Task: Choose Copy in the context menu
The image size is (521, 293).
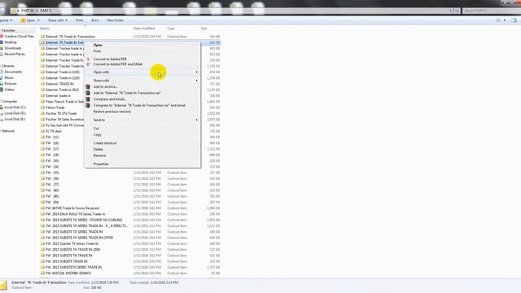Action: tap(97, 134)
